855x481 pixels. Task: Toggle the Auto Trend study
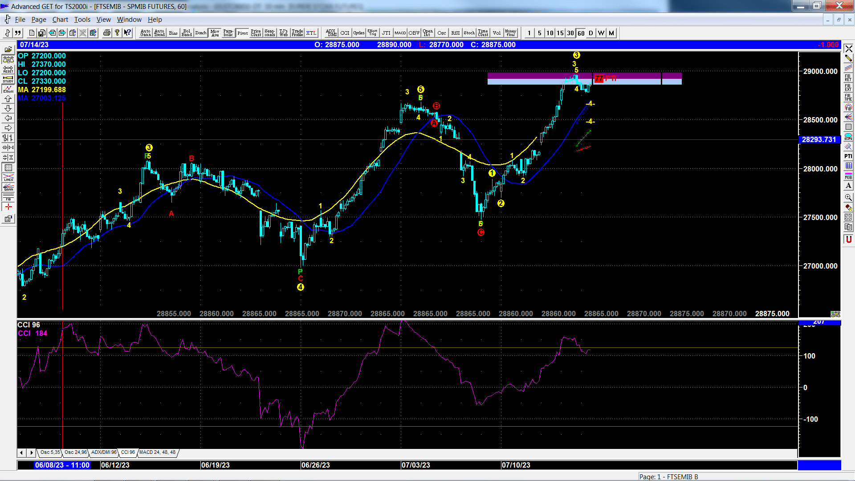coord(159,33)
